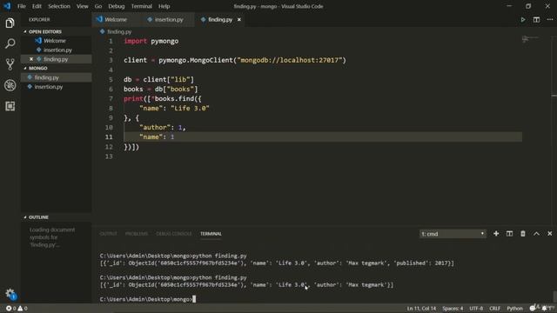
Task: Run Python file with play icon
Action: 523,19
